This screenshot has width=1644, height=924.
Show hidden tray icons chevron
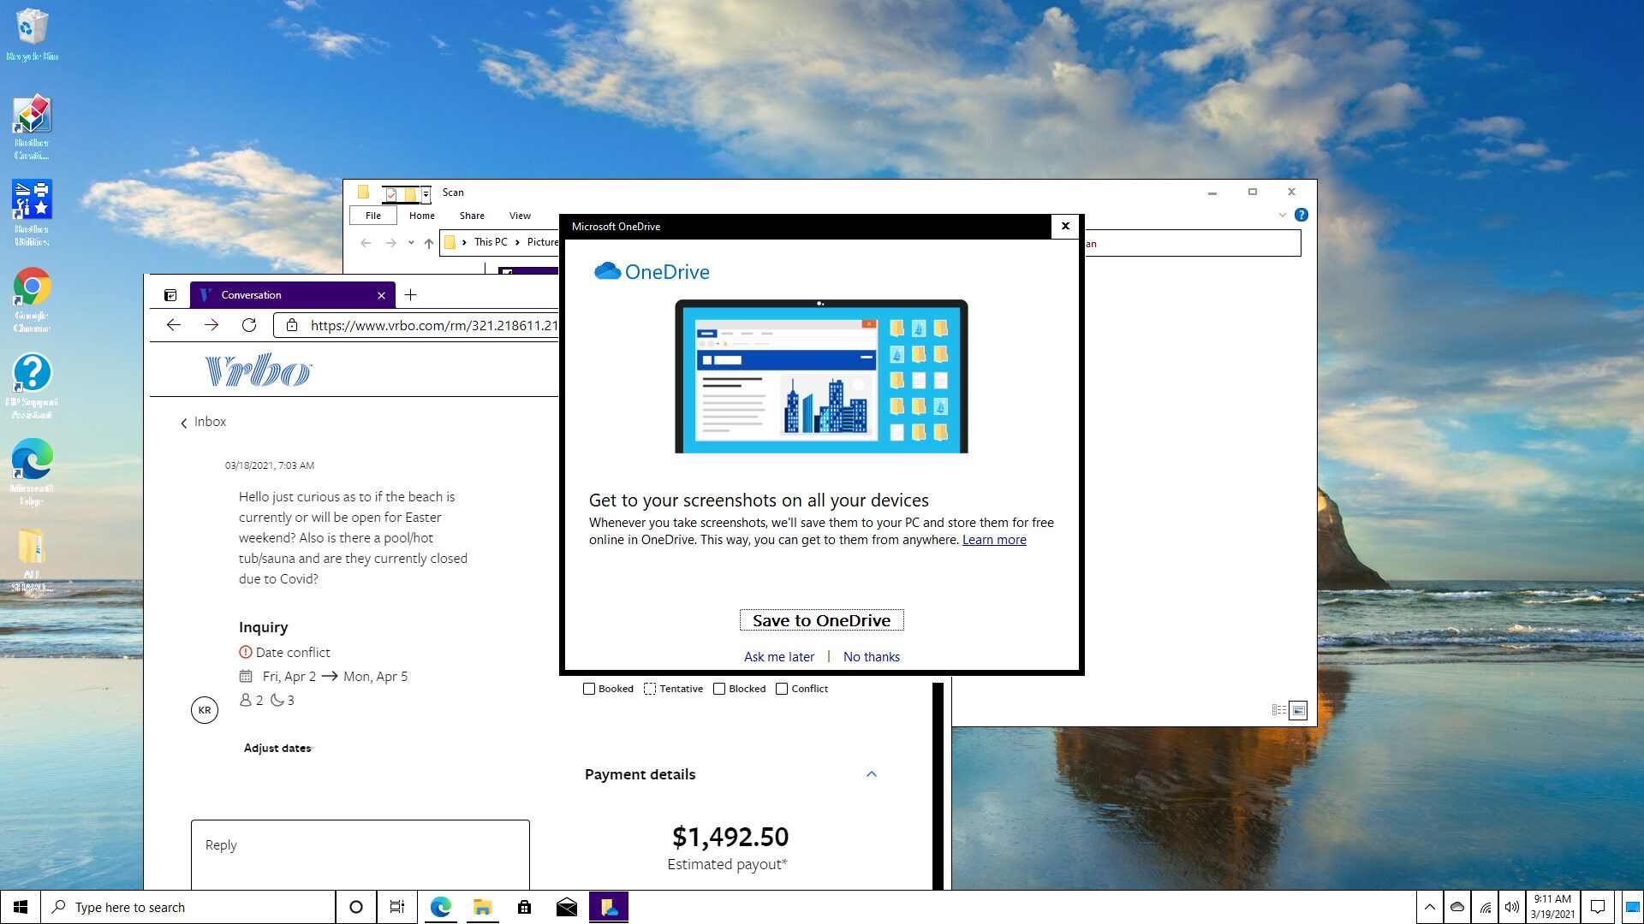point(1429,907)
